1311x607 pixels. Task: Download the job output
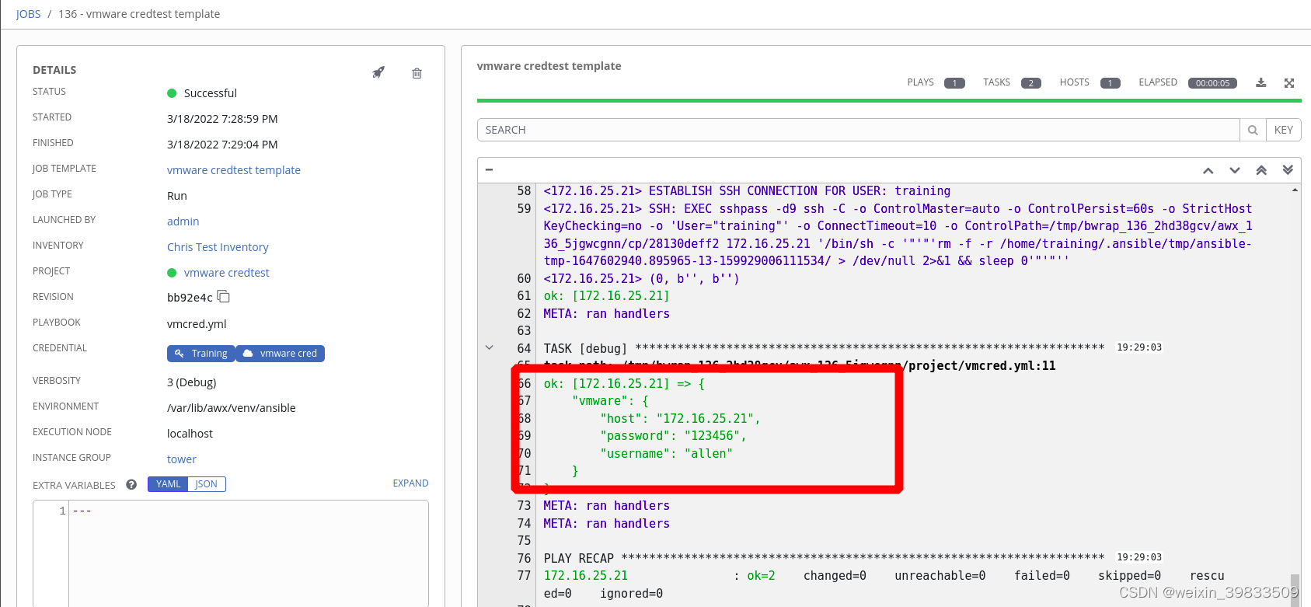coord(1261,82)
